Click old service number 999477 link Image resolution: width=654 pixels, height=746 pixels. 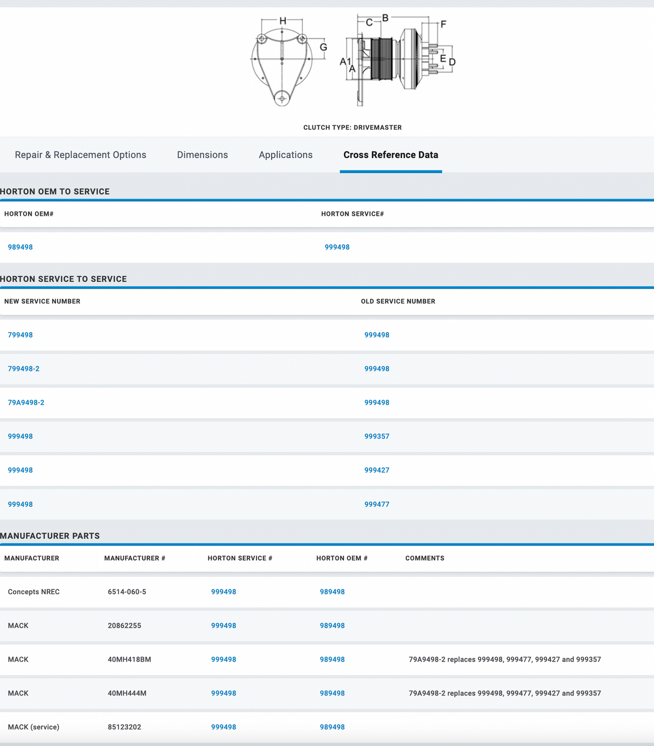click(x=377, y=504)
